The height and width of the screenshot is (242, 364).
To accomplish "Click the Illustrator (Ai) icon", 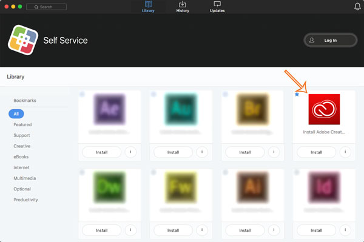I will 252,187.
